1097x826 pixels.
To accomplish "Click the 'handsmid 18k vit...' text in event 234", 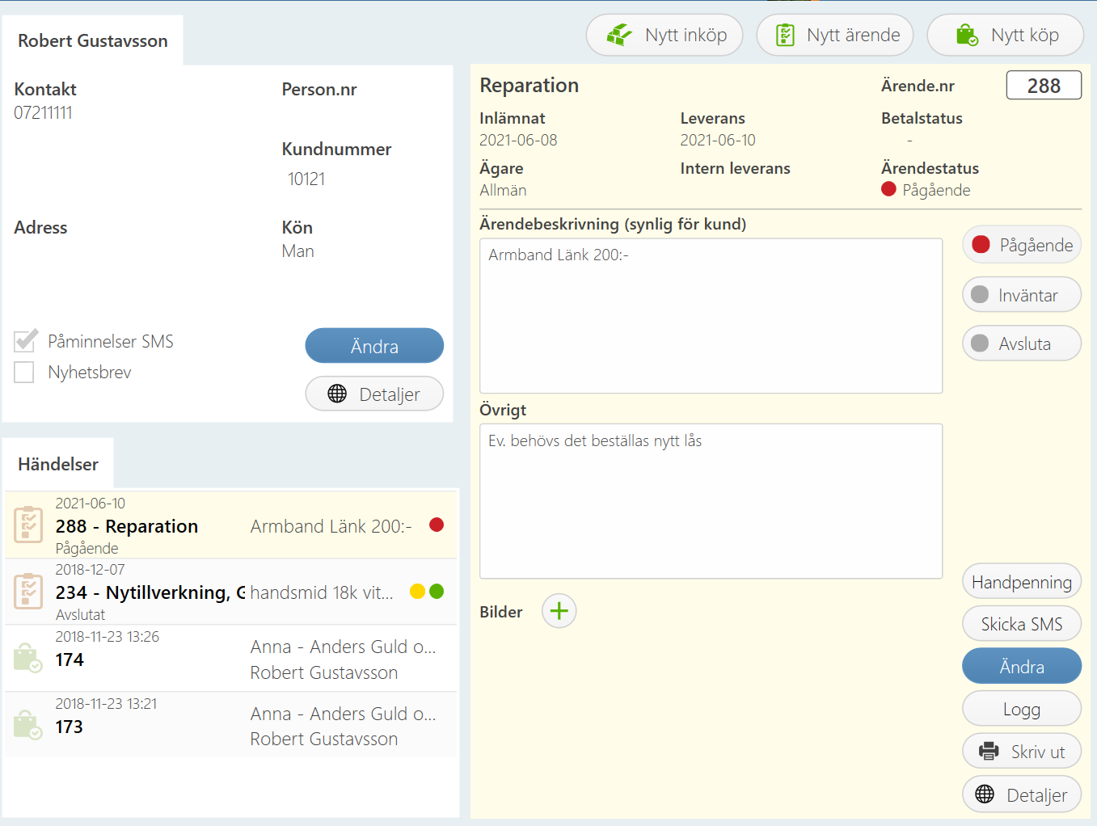I will point(322,592).
